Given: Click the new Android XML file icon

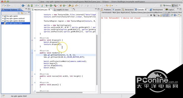Looking at the screenshot, I should (42, 5).
